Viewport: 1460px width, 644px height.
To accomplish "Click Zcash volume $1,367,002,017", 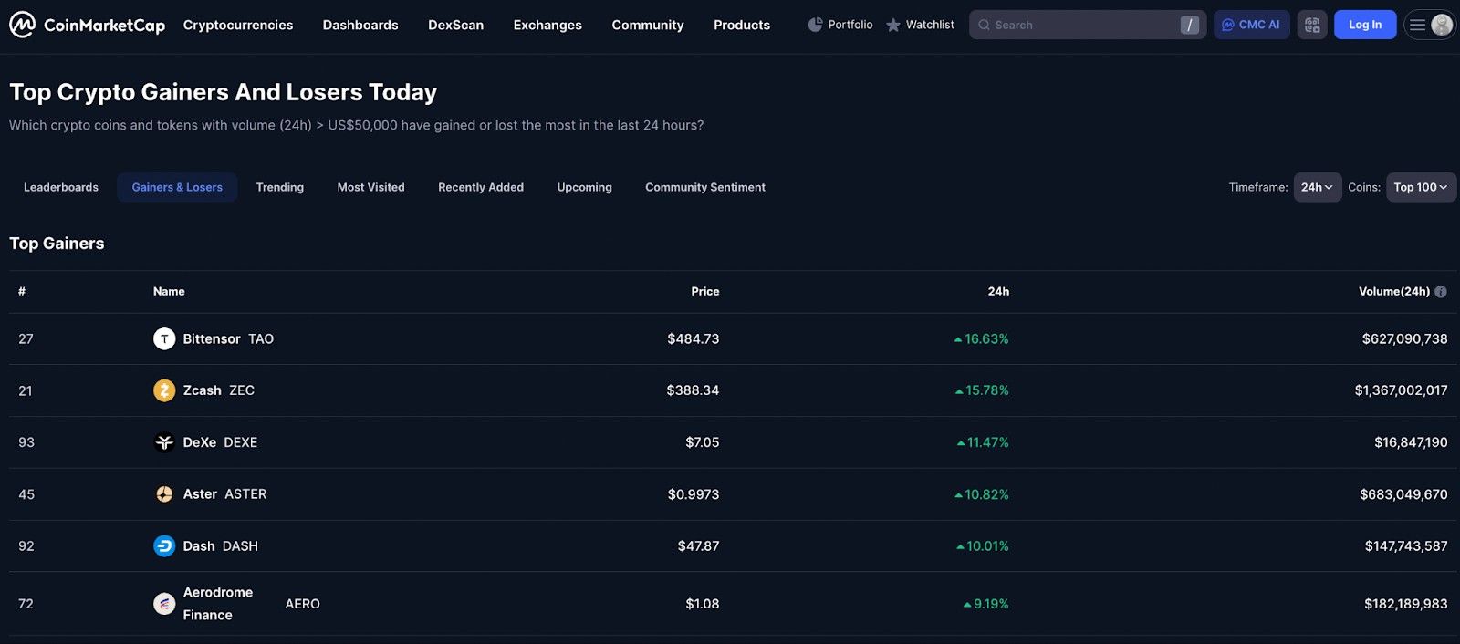I will point(1402,390).
